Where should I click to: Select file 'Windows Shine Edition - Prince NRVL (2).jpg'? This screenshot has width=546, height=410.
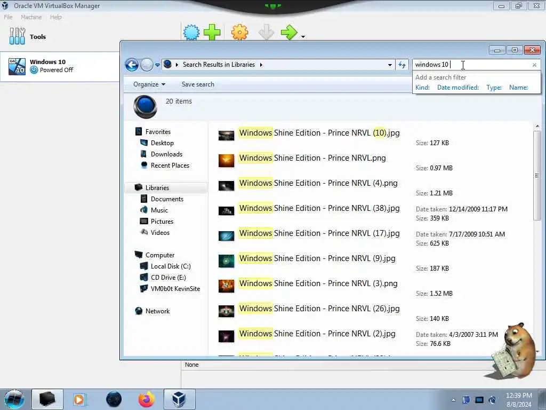tap(317, 334)
